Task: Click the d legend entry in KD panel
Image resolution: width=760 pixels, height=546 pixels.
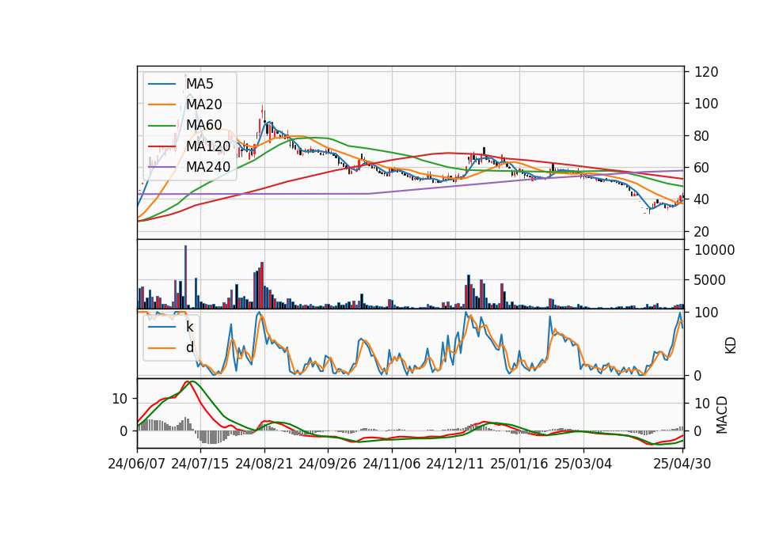Action: [x=190, y=347]
